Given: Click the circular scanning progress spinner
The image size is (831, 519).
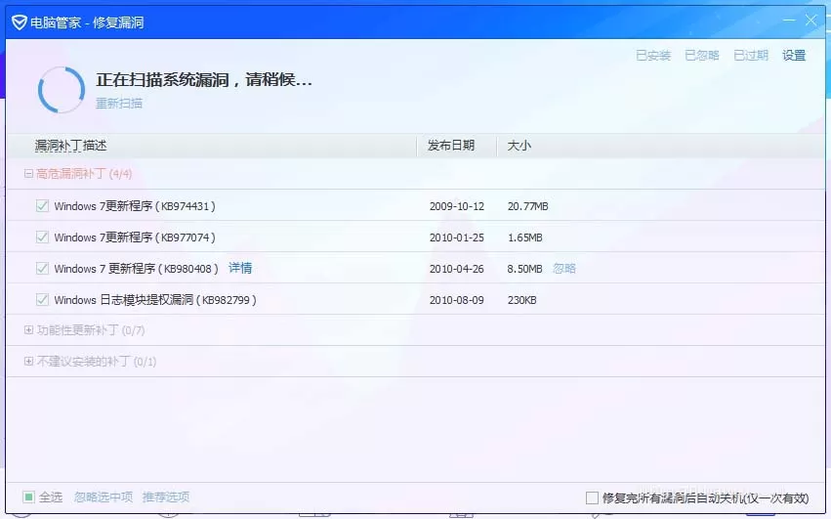Looking at the screenshot, I should tap(62, 90).
